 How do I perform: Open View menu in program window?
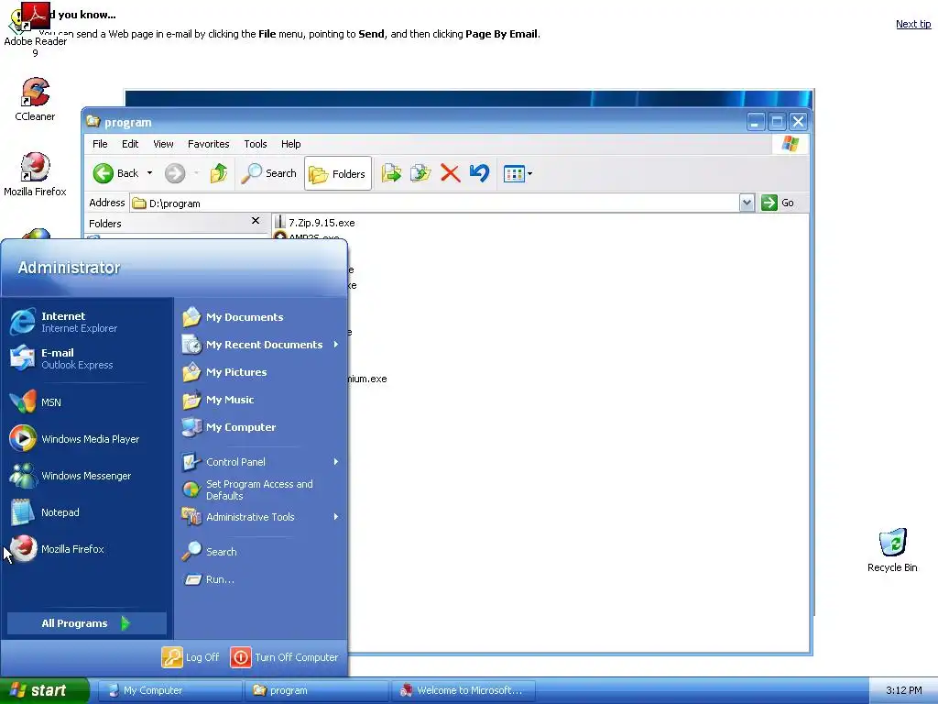coord(163,144)
